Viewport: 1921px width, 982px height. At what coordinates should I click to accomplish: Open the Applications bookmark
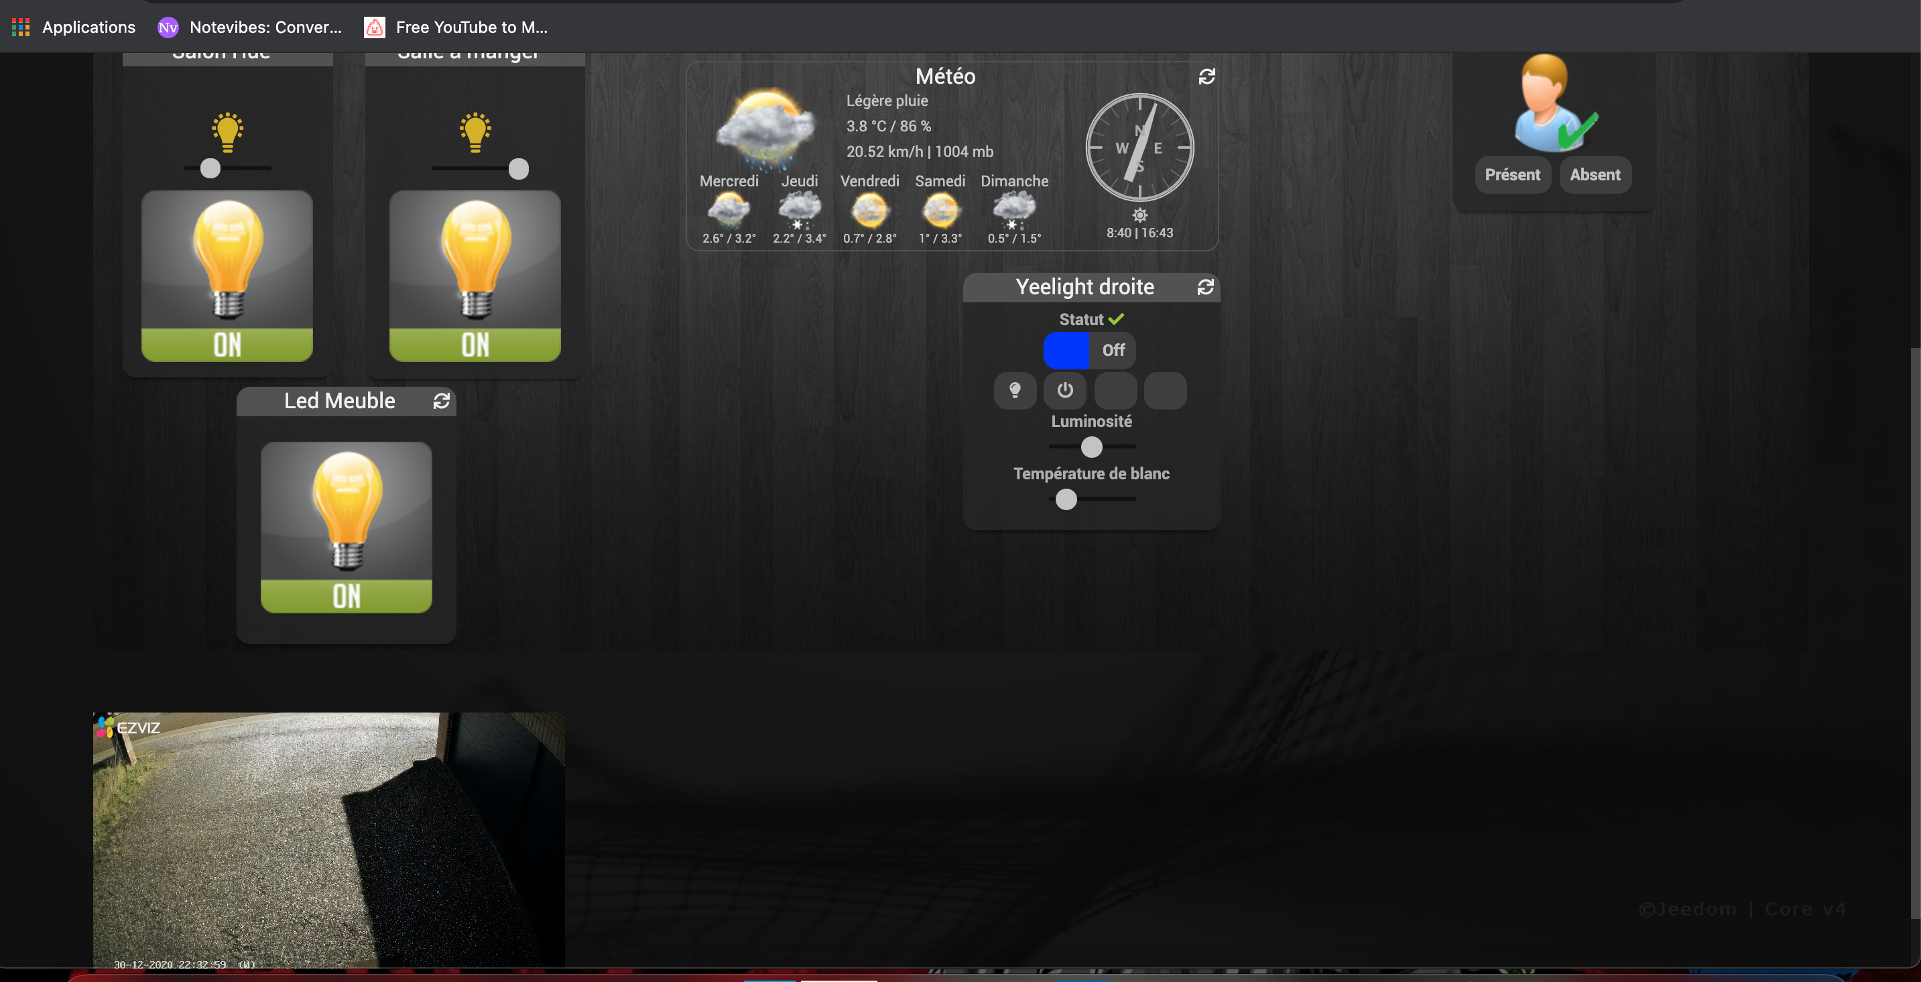pos(73,27)
